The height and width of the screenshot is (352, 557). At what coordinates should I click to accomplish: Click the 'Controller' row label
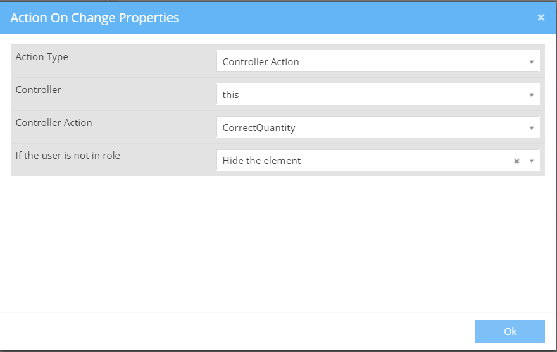click(39, 90)
